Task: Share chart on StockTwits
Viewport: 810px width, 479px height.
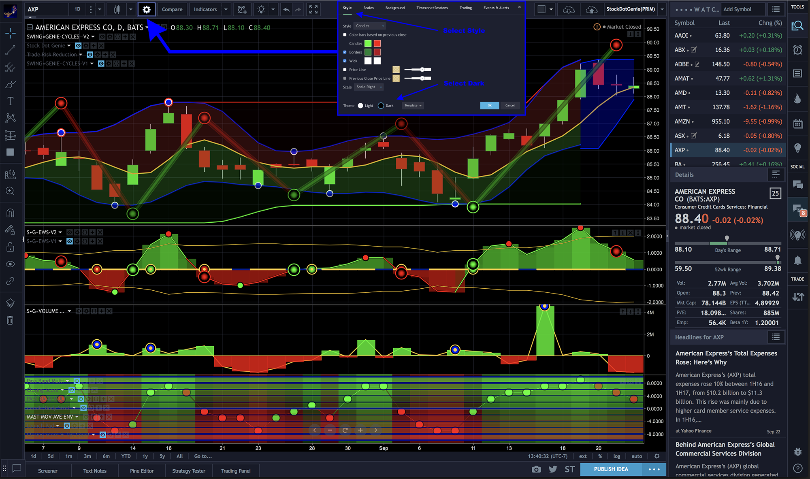Action: pos(569,469)
